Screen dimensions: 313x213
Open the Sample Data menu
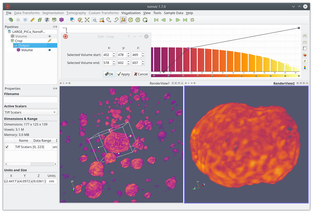click(x=173, y=13)
